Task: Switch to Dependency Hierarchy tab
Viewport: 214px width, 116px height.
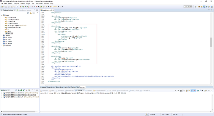Action: 63,87
